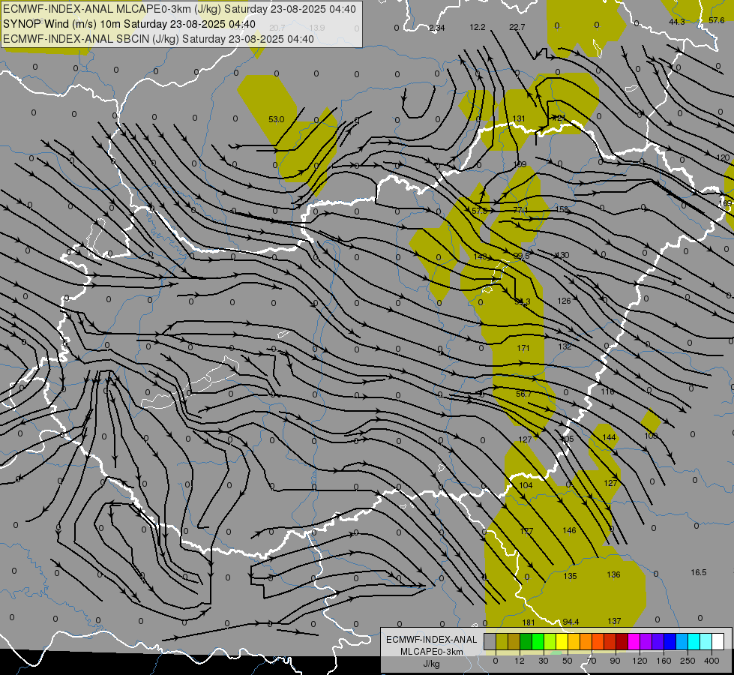Click the MLCAPE0-3km title line at top
Image resolution: width=734 pixels, height=675 pixels.
(179, 9)
